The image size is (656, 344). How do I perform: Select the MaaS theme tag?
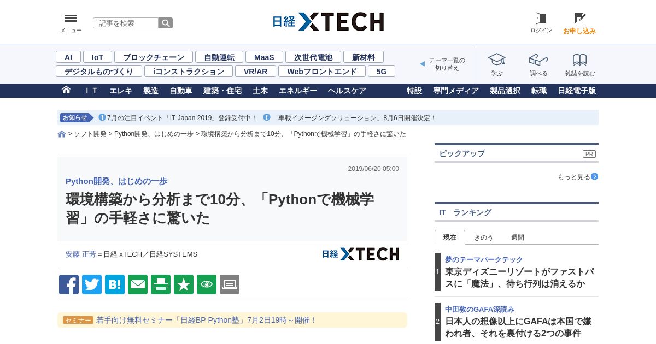pyautogui.click(x=264, y=57)
